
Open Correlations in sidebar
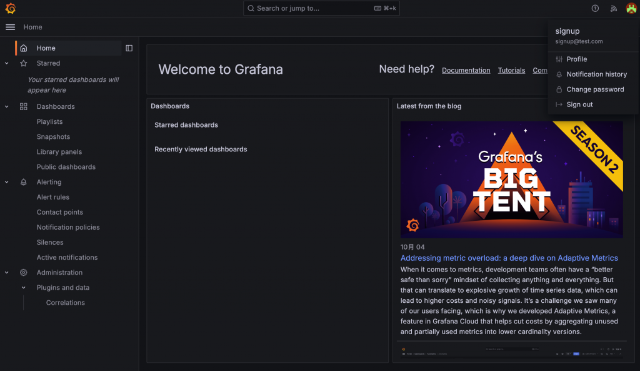click(65, 303)
